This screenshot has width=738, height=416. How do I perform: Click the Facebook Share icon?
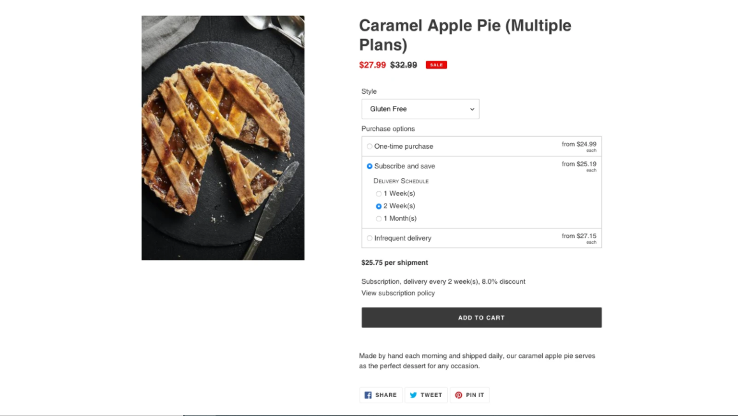pyautogui.click(x=368, y=395)
